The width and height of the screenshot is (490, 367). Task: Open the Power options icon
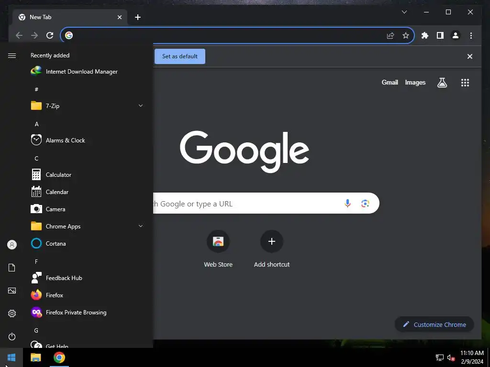click(x=12, y=336)
